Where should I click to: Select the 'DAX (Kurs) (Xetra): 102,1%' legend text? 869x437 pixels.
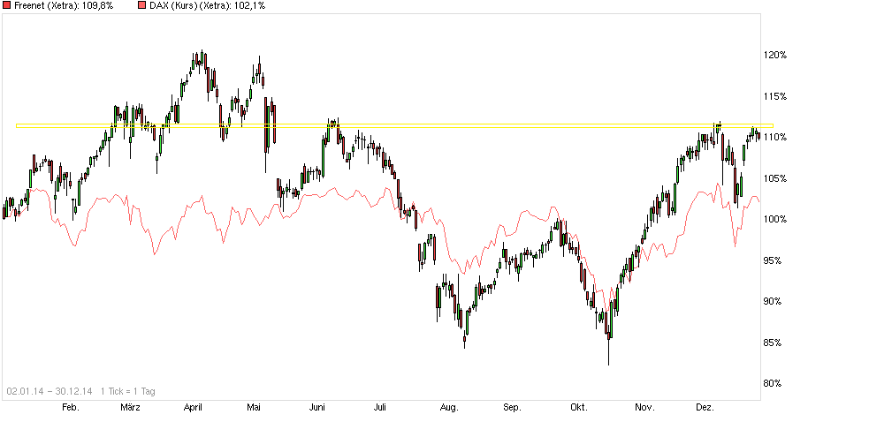[x=207, y=5]
